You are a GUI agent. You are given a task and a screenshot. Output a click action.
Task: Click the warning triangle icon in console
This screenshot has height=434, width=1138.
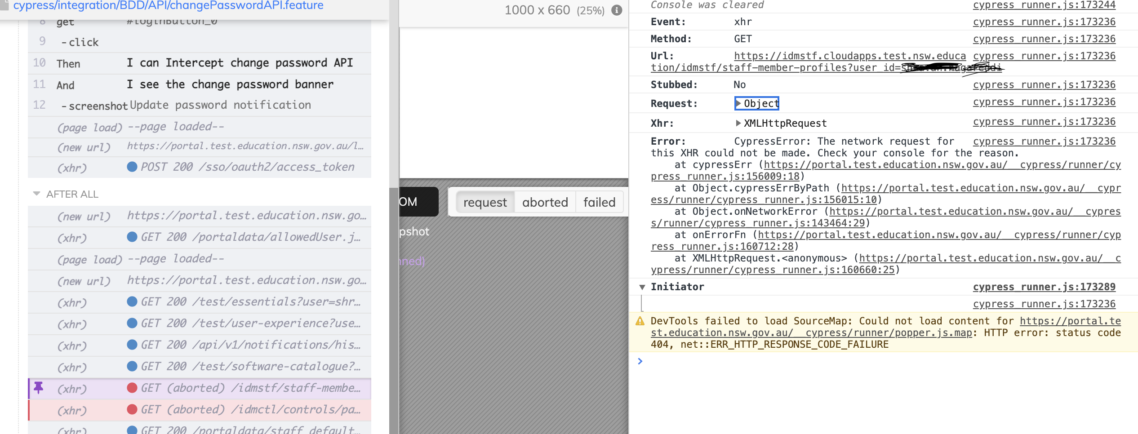tap(640, 321)
